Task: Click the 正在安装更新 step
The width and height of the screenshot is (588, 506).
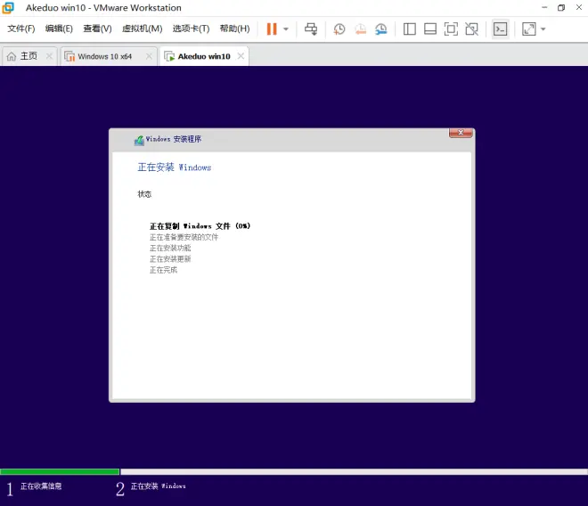Action: pos(170,259)
